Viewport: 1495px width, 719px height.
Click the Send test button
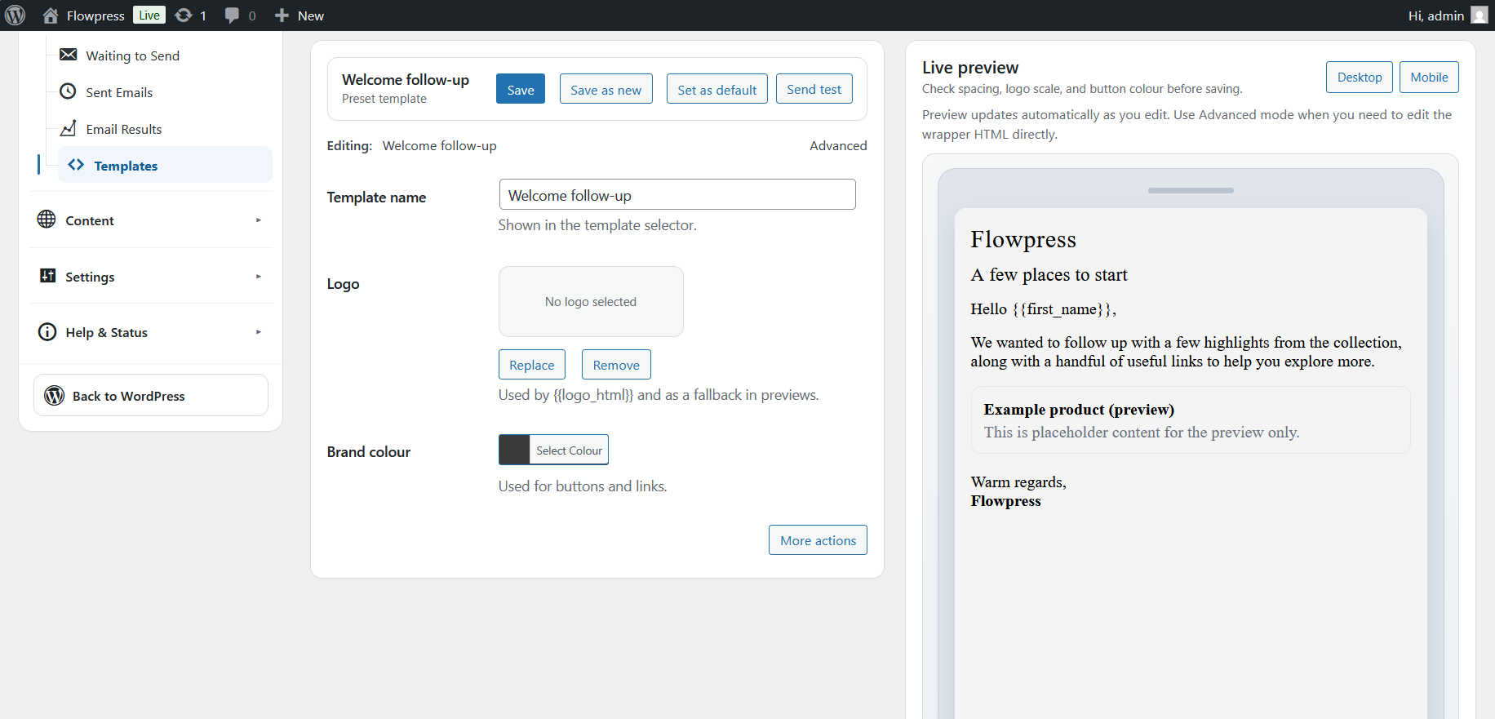[x=814, y=89]
